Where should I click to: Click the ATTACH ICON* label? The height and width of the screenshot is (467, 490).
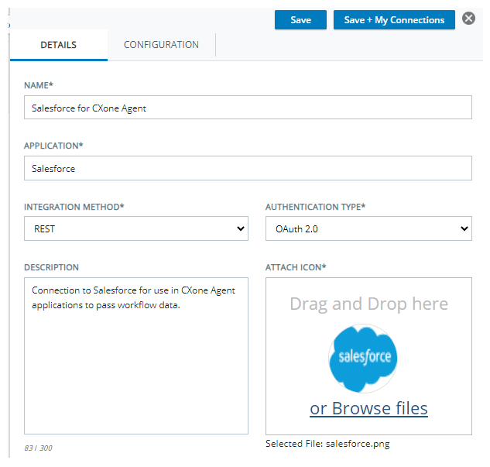pyautogui.click(x=296, y=267)
